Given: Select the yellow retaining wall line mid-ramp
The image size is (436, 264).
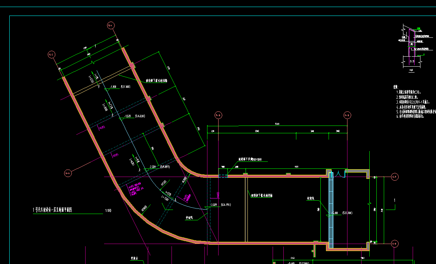Looking at the screenshot, I should click(x=246, y=210).
